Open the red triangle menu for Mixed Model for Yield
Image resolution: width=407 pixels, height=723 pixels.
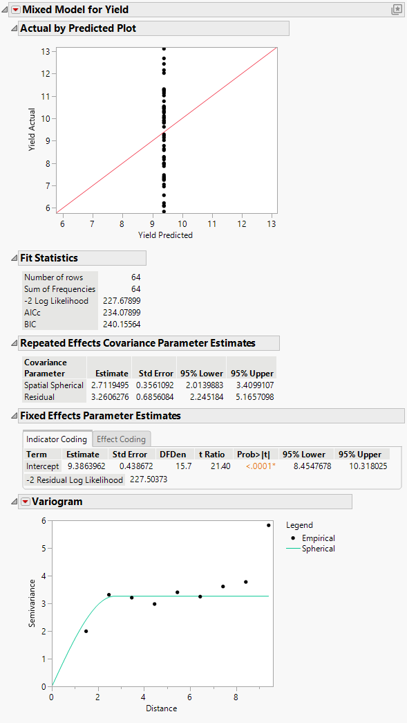15,10
